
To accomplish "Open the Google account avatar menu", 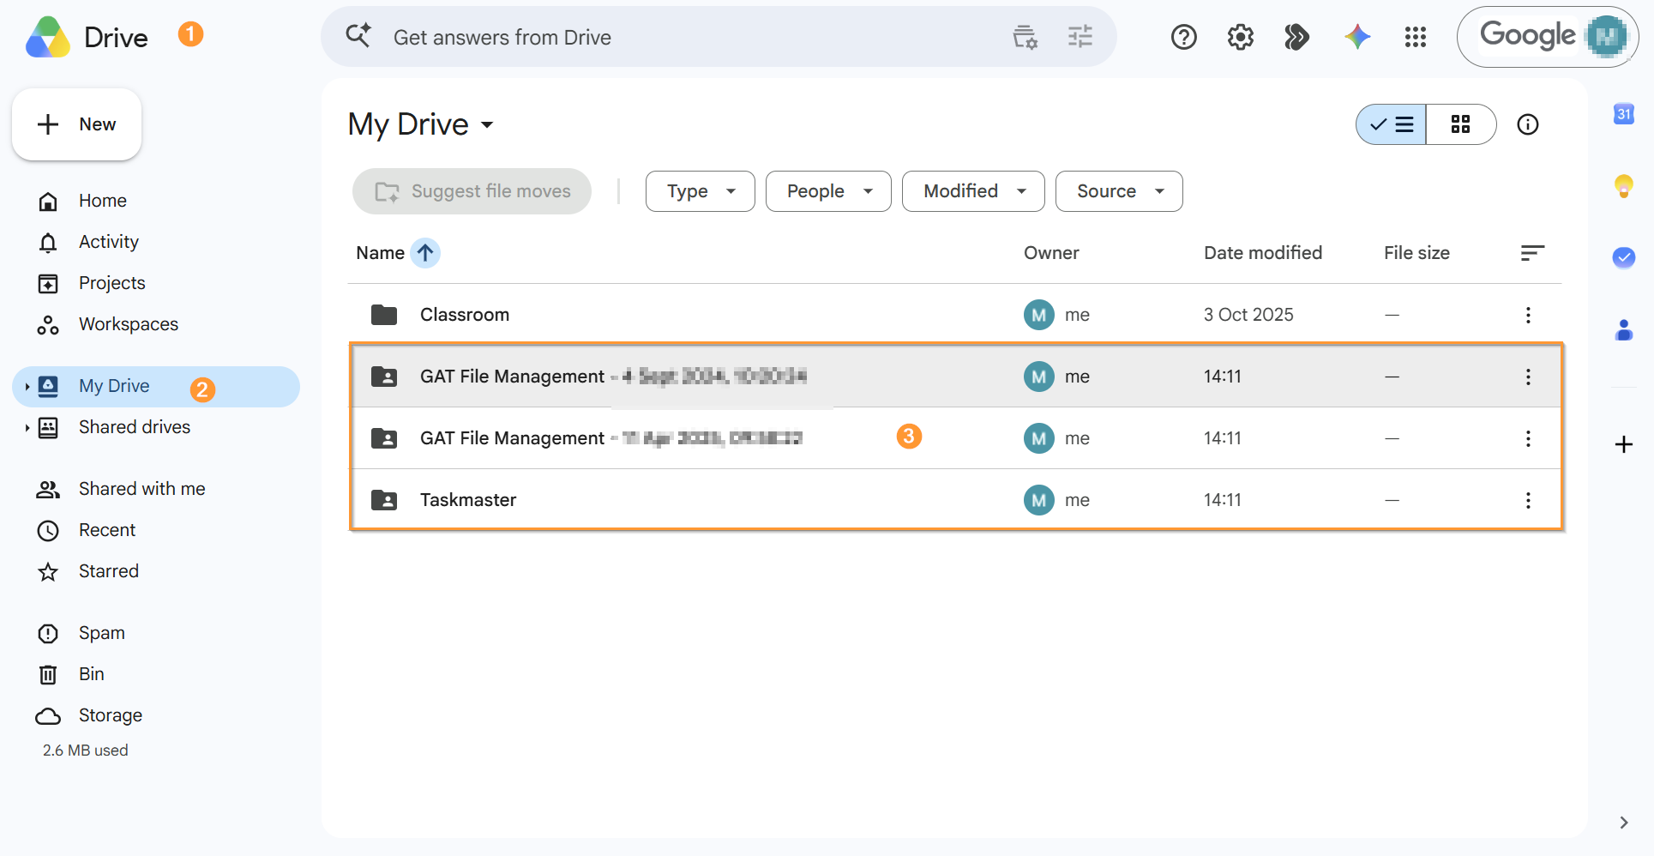I will click(1606, 36).
